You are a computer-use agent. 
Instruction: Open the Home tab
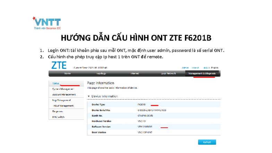(x=67, y=74)
